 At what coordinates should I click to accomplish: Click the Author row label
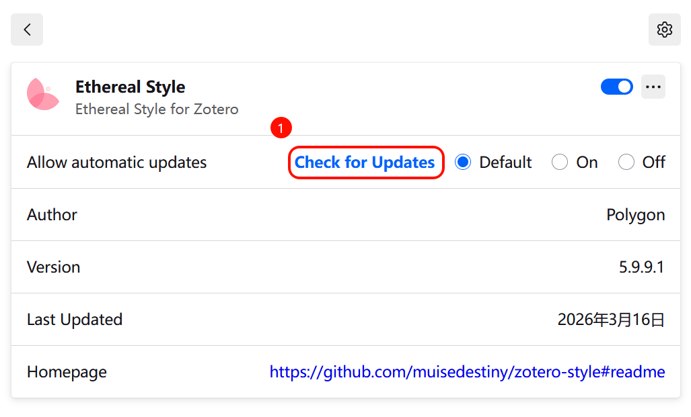[x=52, y=215]
